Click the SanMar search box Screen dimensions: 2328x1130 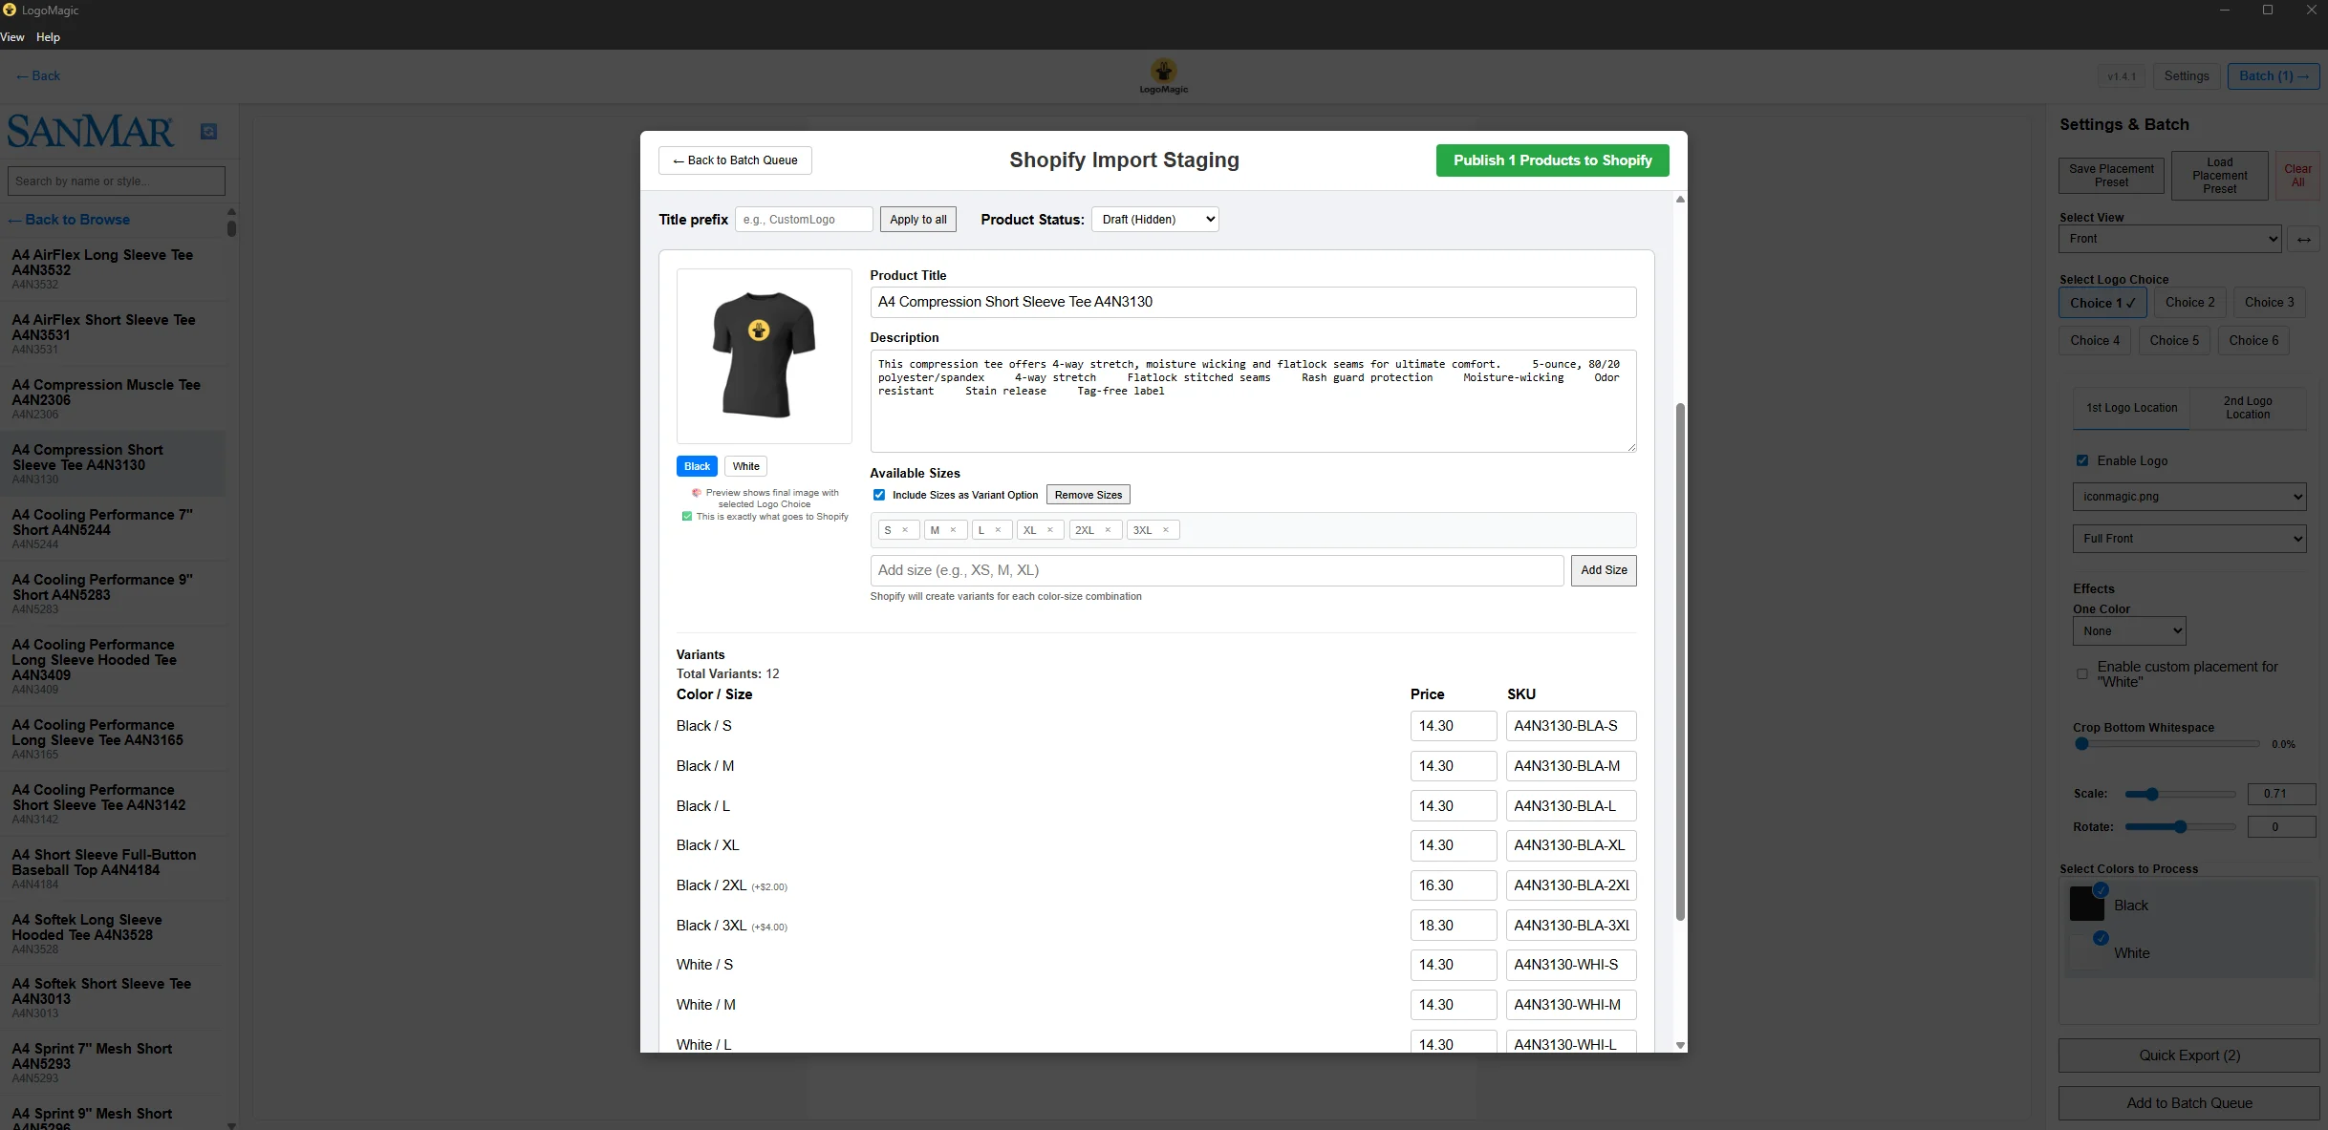117,181
